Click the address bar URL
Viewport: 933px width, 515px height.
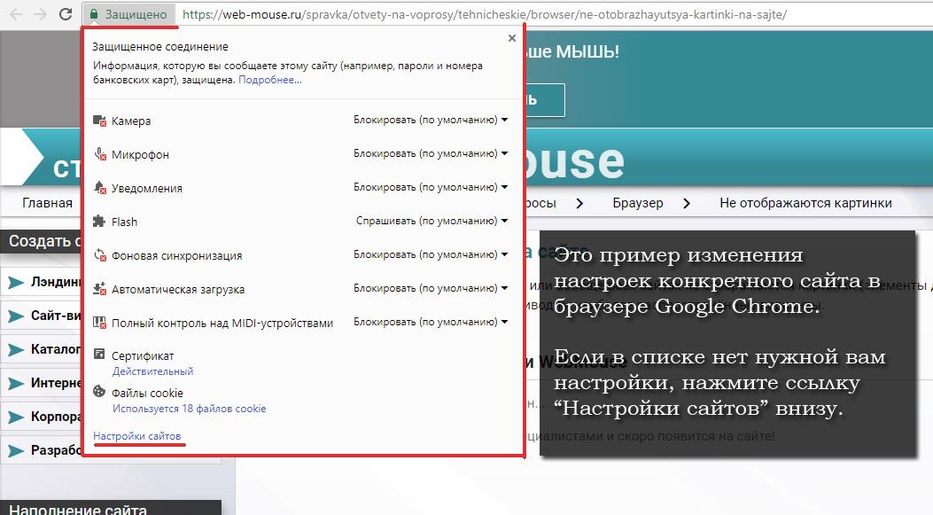click(485, 14)
